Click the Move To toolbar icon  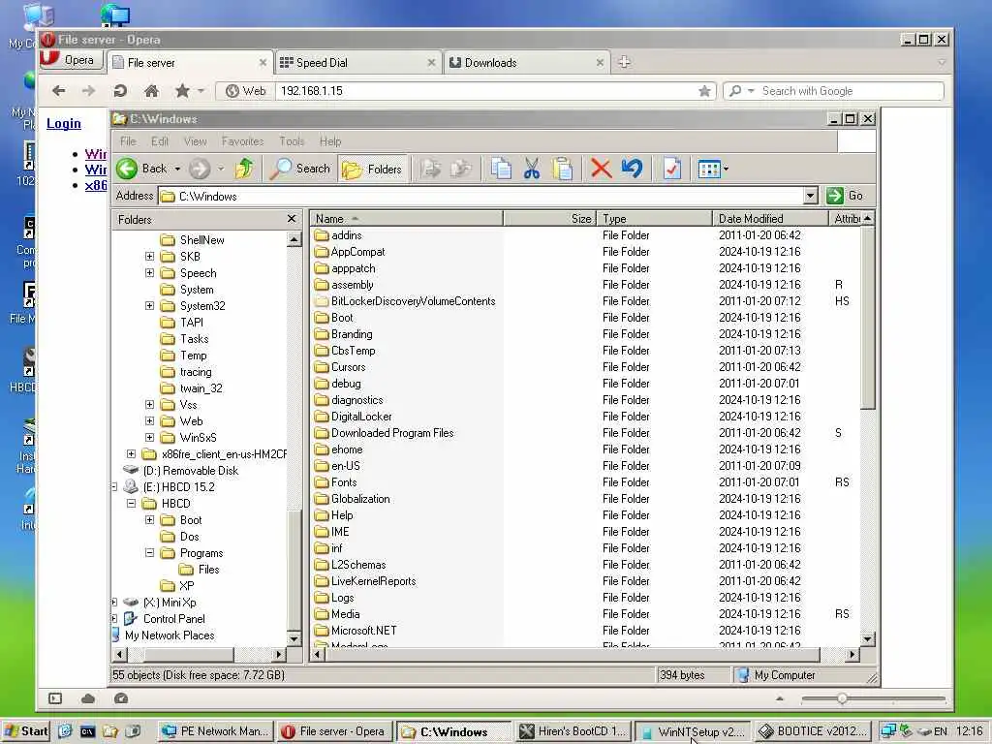point(431,169)
